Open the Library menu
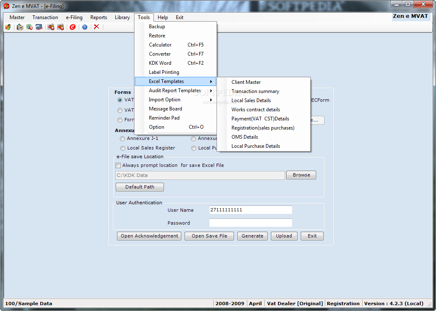This screenshot has width=436, height=311. coord(122,17)
